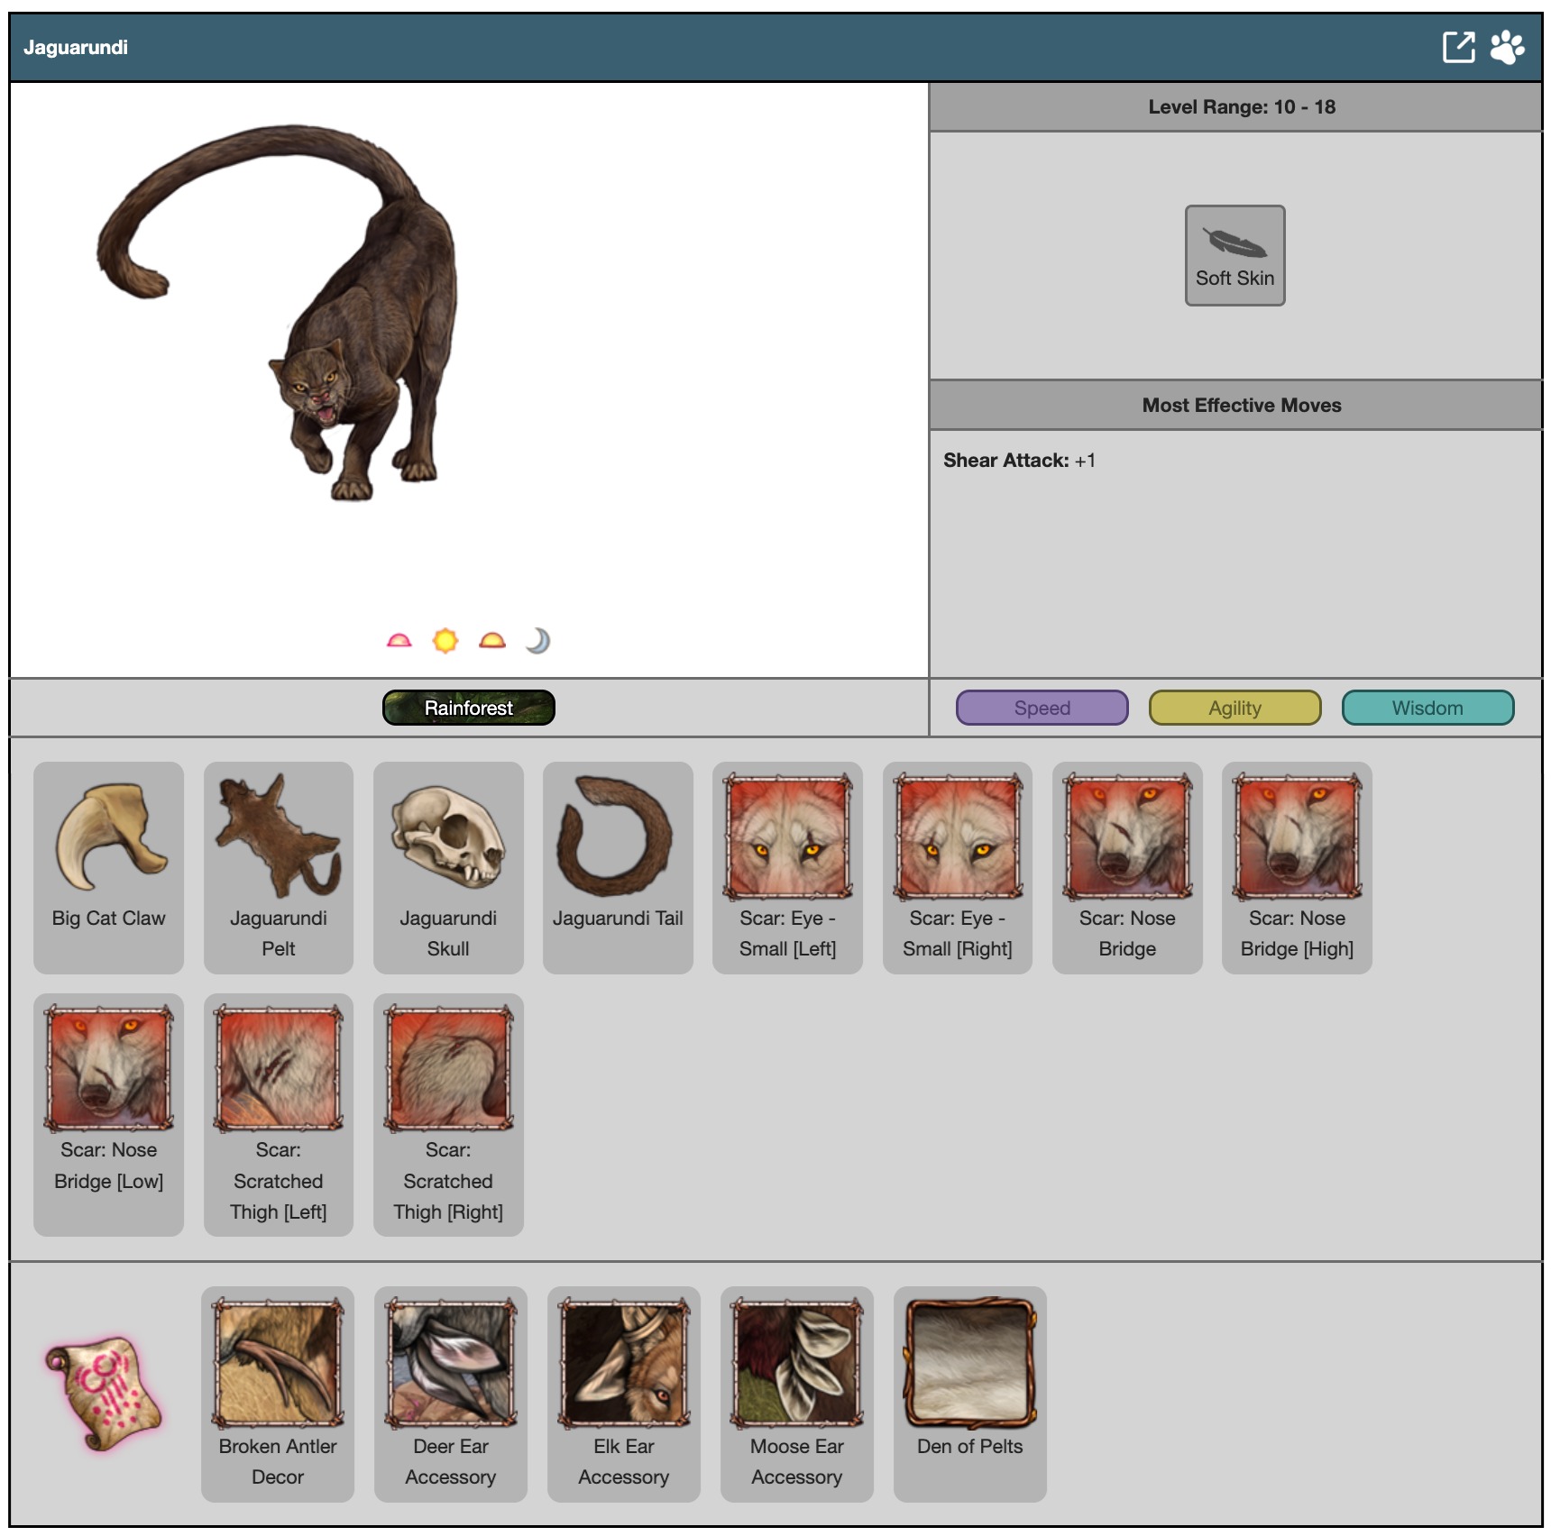The width and height of the screenshot is (1551, 1536).
Task: Open the Den of Pelts decor
Action: click(969, 1393)
